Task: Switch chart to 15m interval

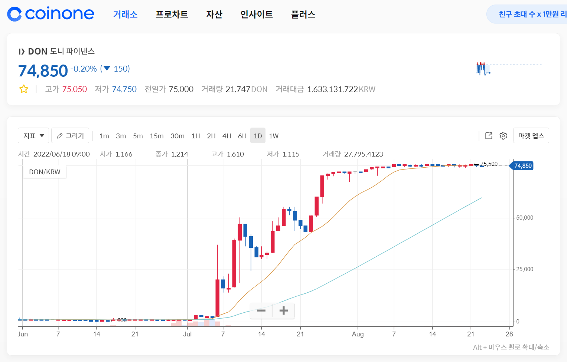Action: point(156,136)
